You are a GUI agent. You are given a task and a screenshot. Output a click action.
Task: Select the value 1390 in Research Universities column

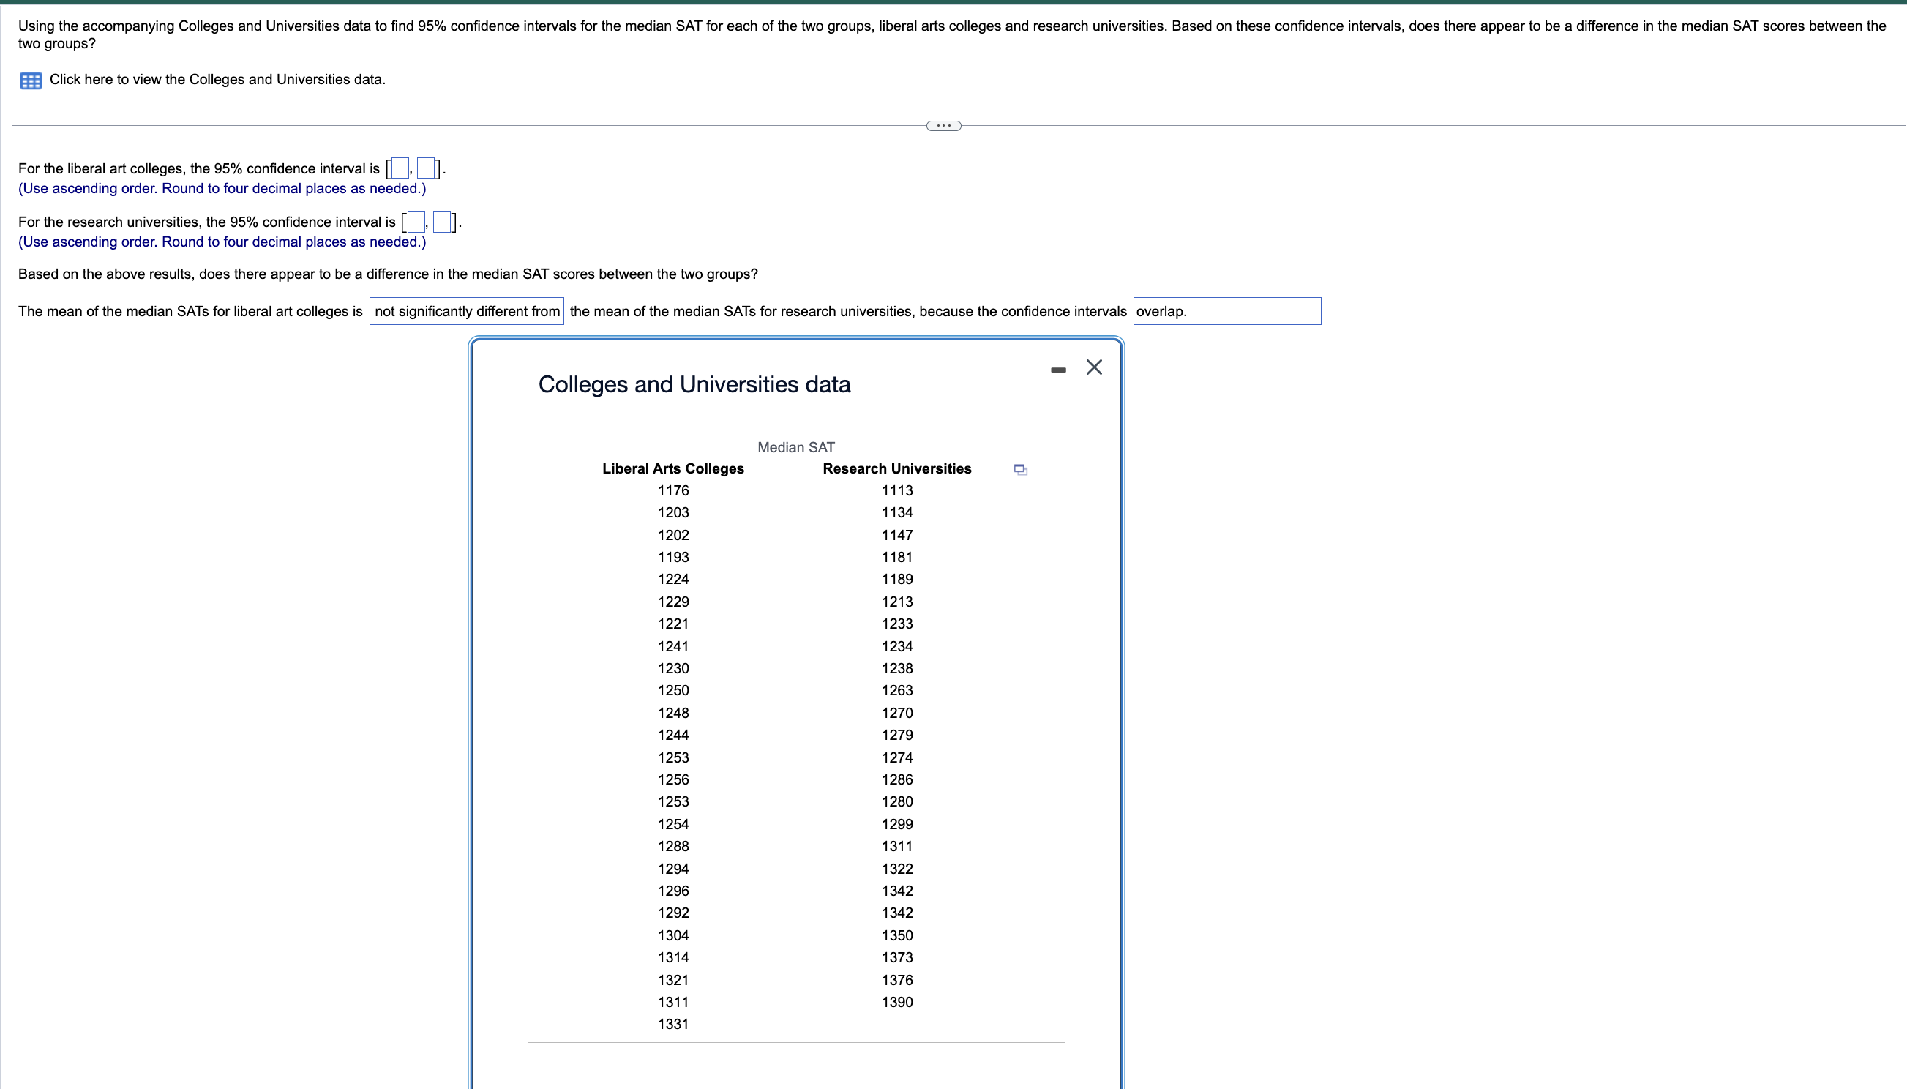(x=896, y=1001)
